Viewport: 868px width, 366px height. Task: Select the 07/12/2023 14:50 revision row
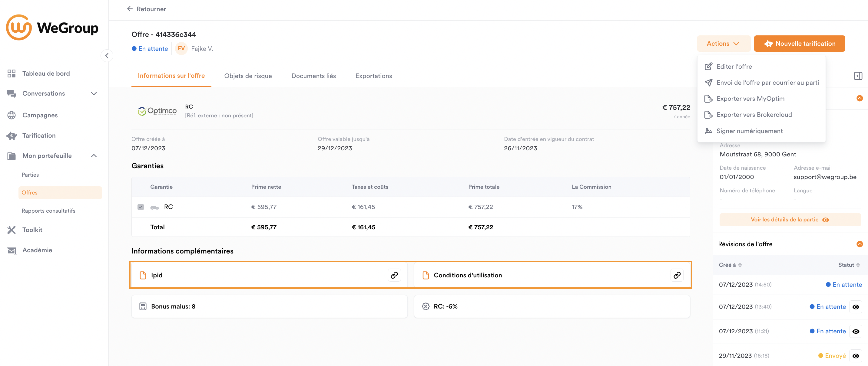[x=790, y=285]
